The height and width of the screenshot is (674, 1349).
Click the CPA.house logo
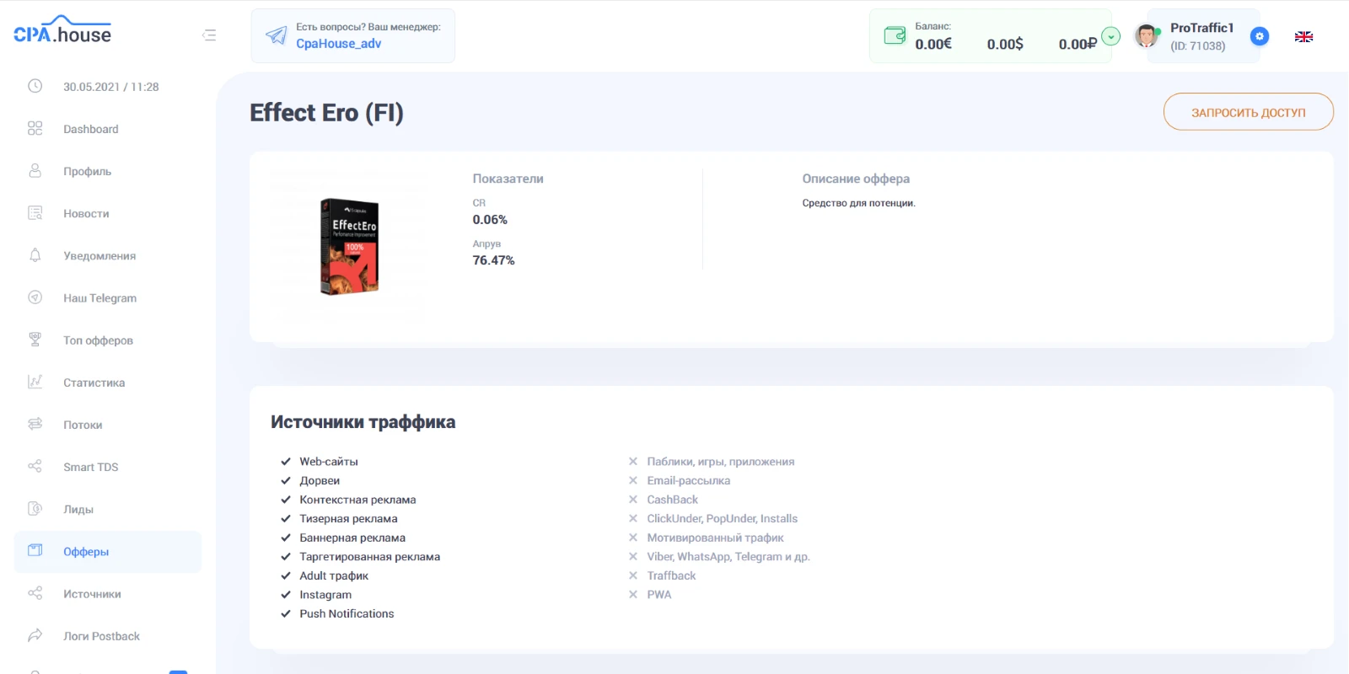[62, 30]
